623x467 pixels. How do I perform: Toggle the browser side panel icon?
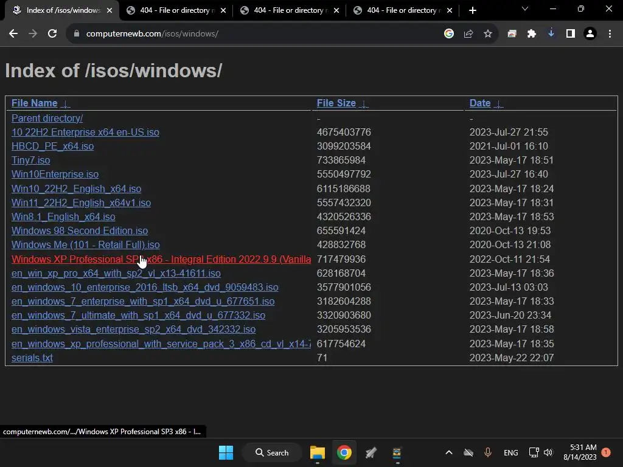pos(571,34)
